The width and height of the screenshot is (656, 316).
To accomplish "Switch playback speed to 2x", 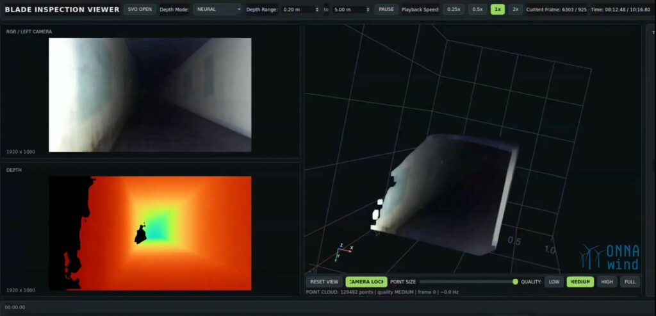I will (x=516, y=9).
